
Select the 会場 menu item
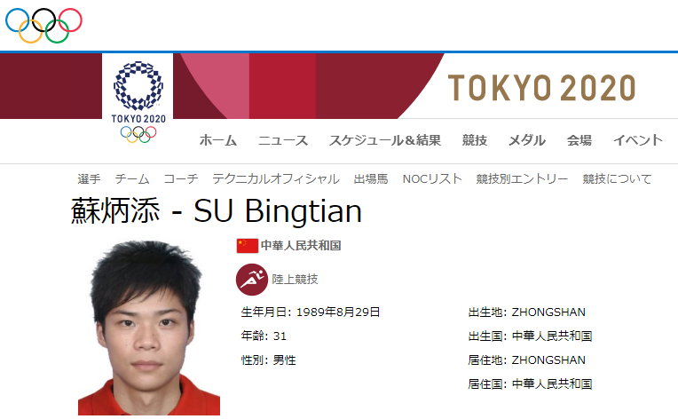[579, 140]
